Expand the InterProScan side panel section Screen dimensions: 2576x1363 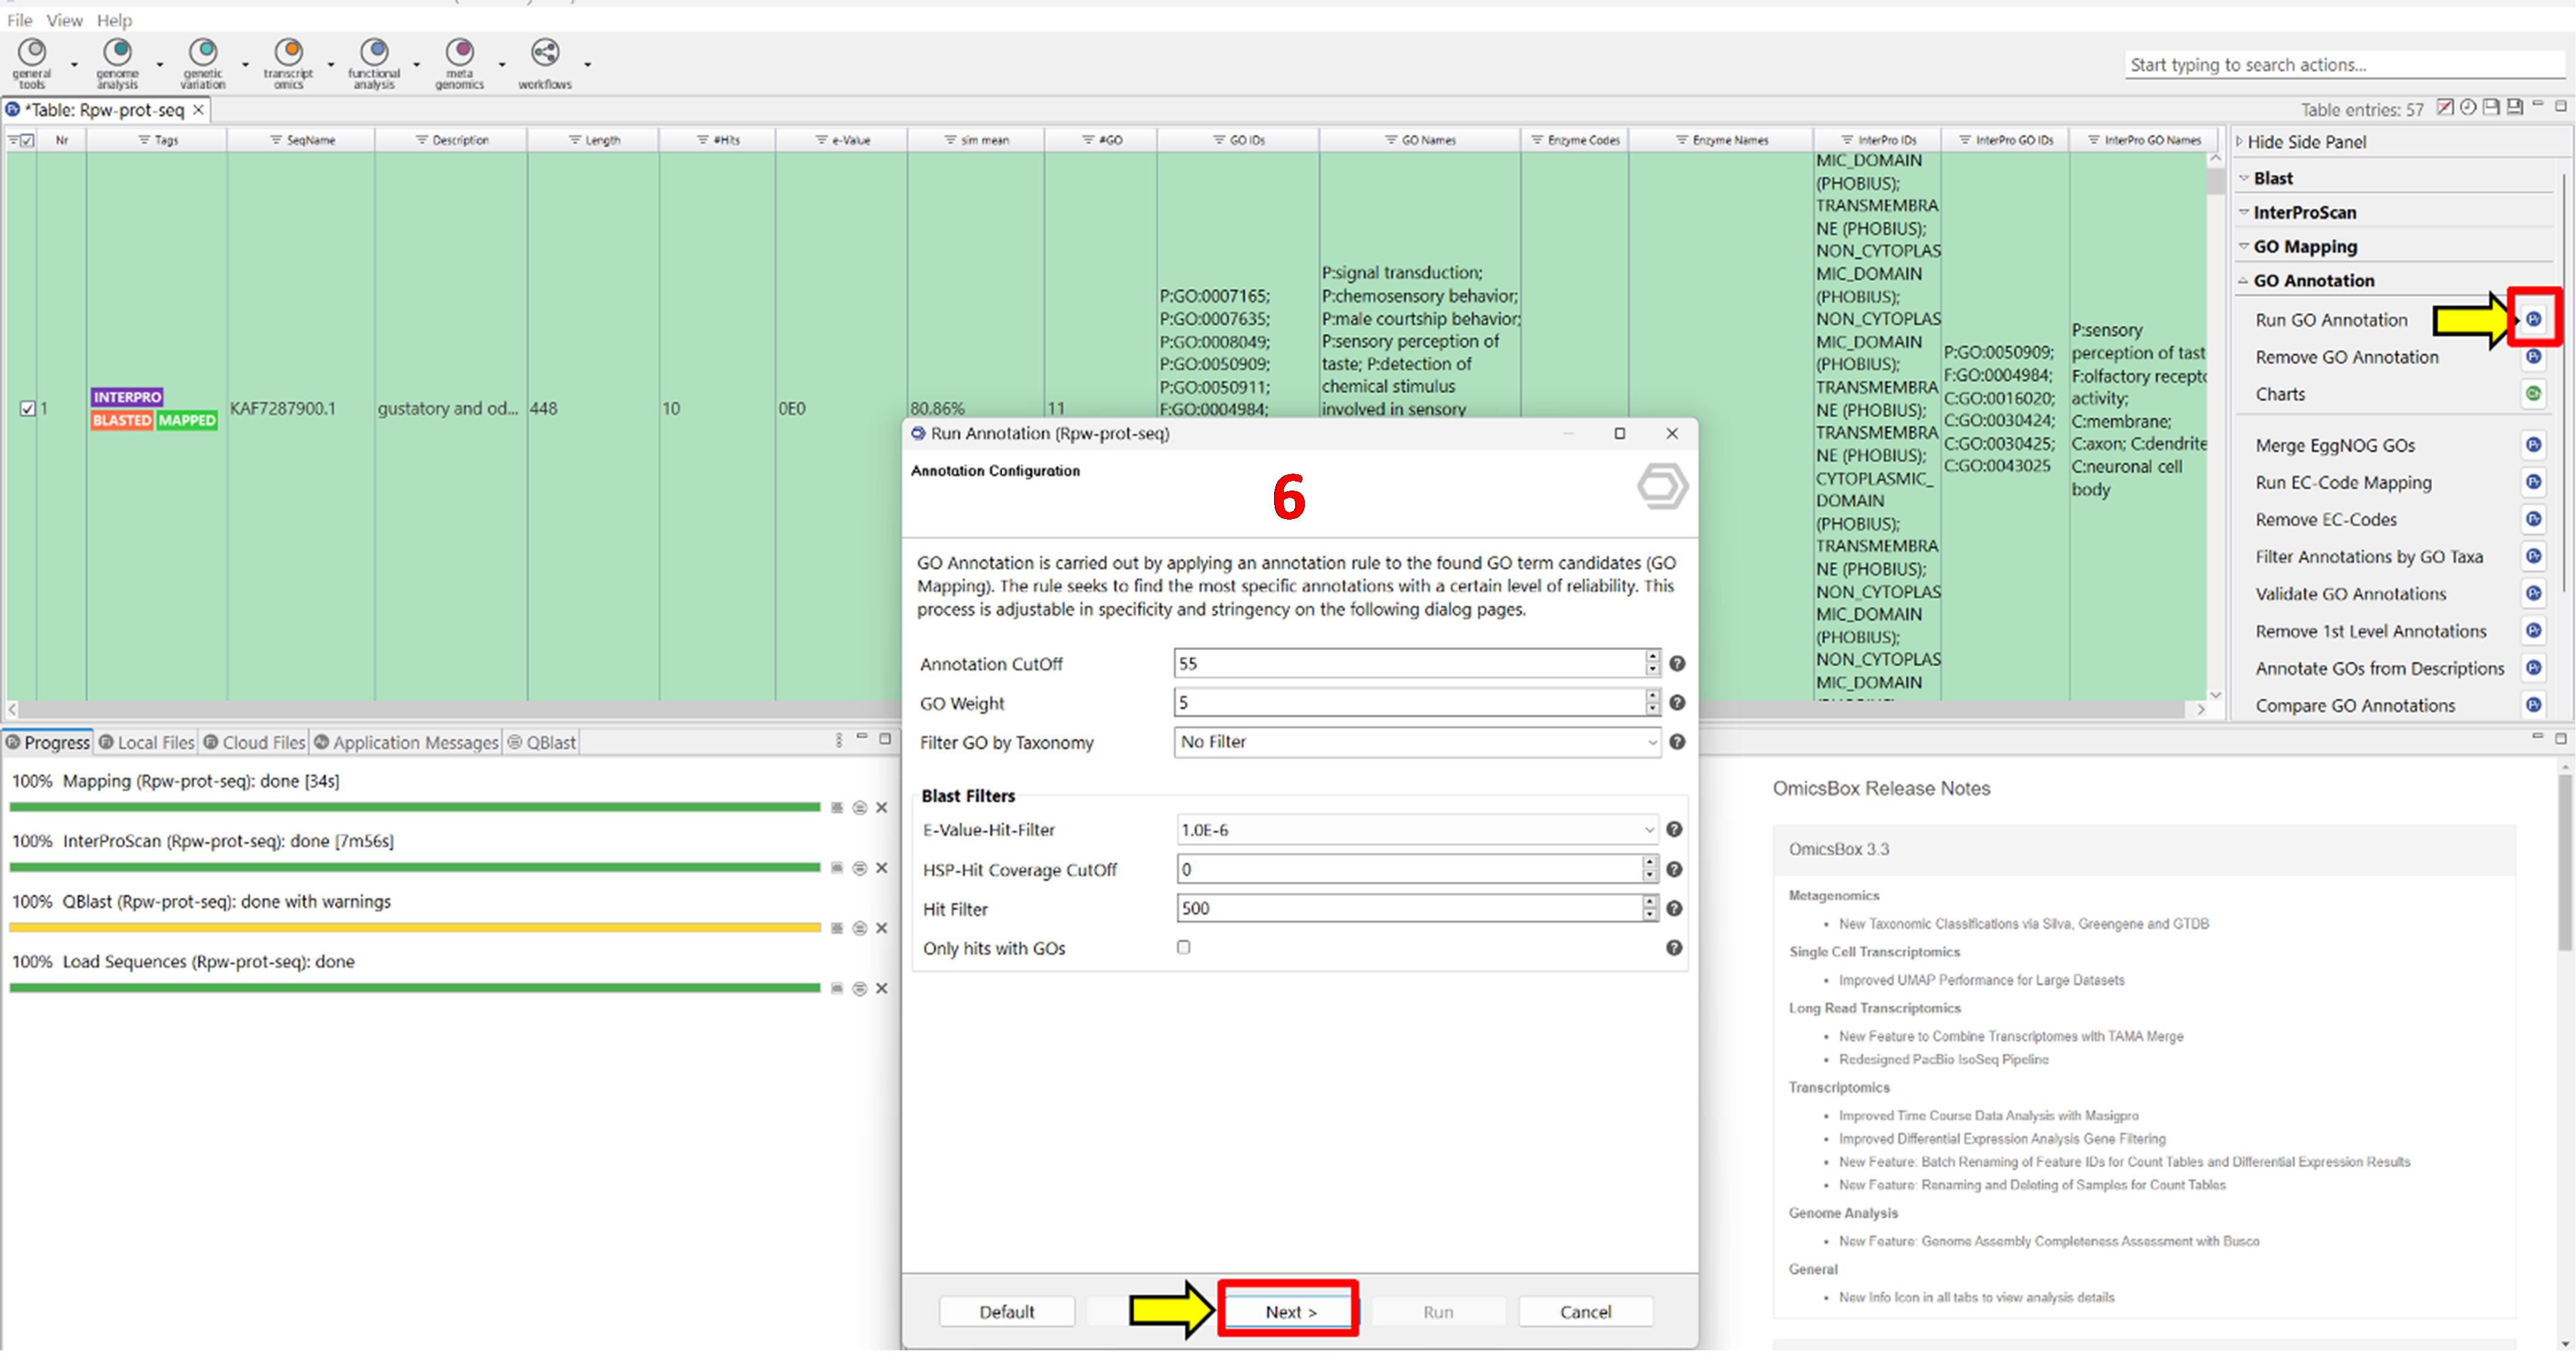click(x=2304, y=212)
